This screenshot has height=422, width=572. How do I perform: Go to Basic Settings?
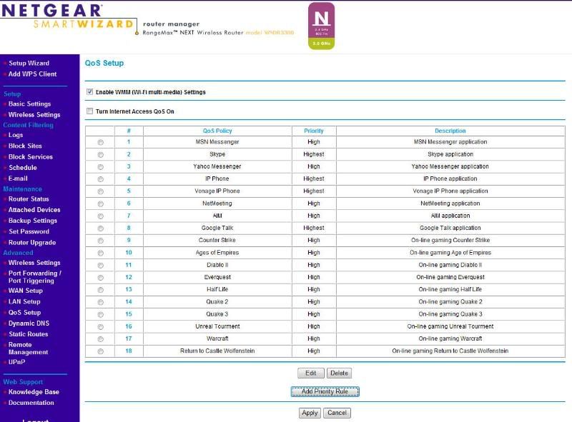(29, 104)
